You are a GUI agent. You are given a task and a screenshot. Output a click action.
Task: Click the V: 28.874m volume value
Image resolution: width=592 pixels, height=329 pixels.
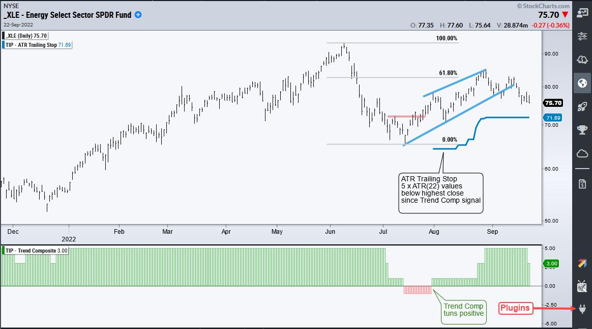tap(512, 25)
